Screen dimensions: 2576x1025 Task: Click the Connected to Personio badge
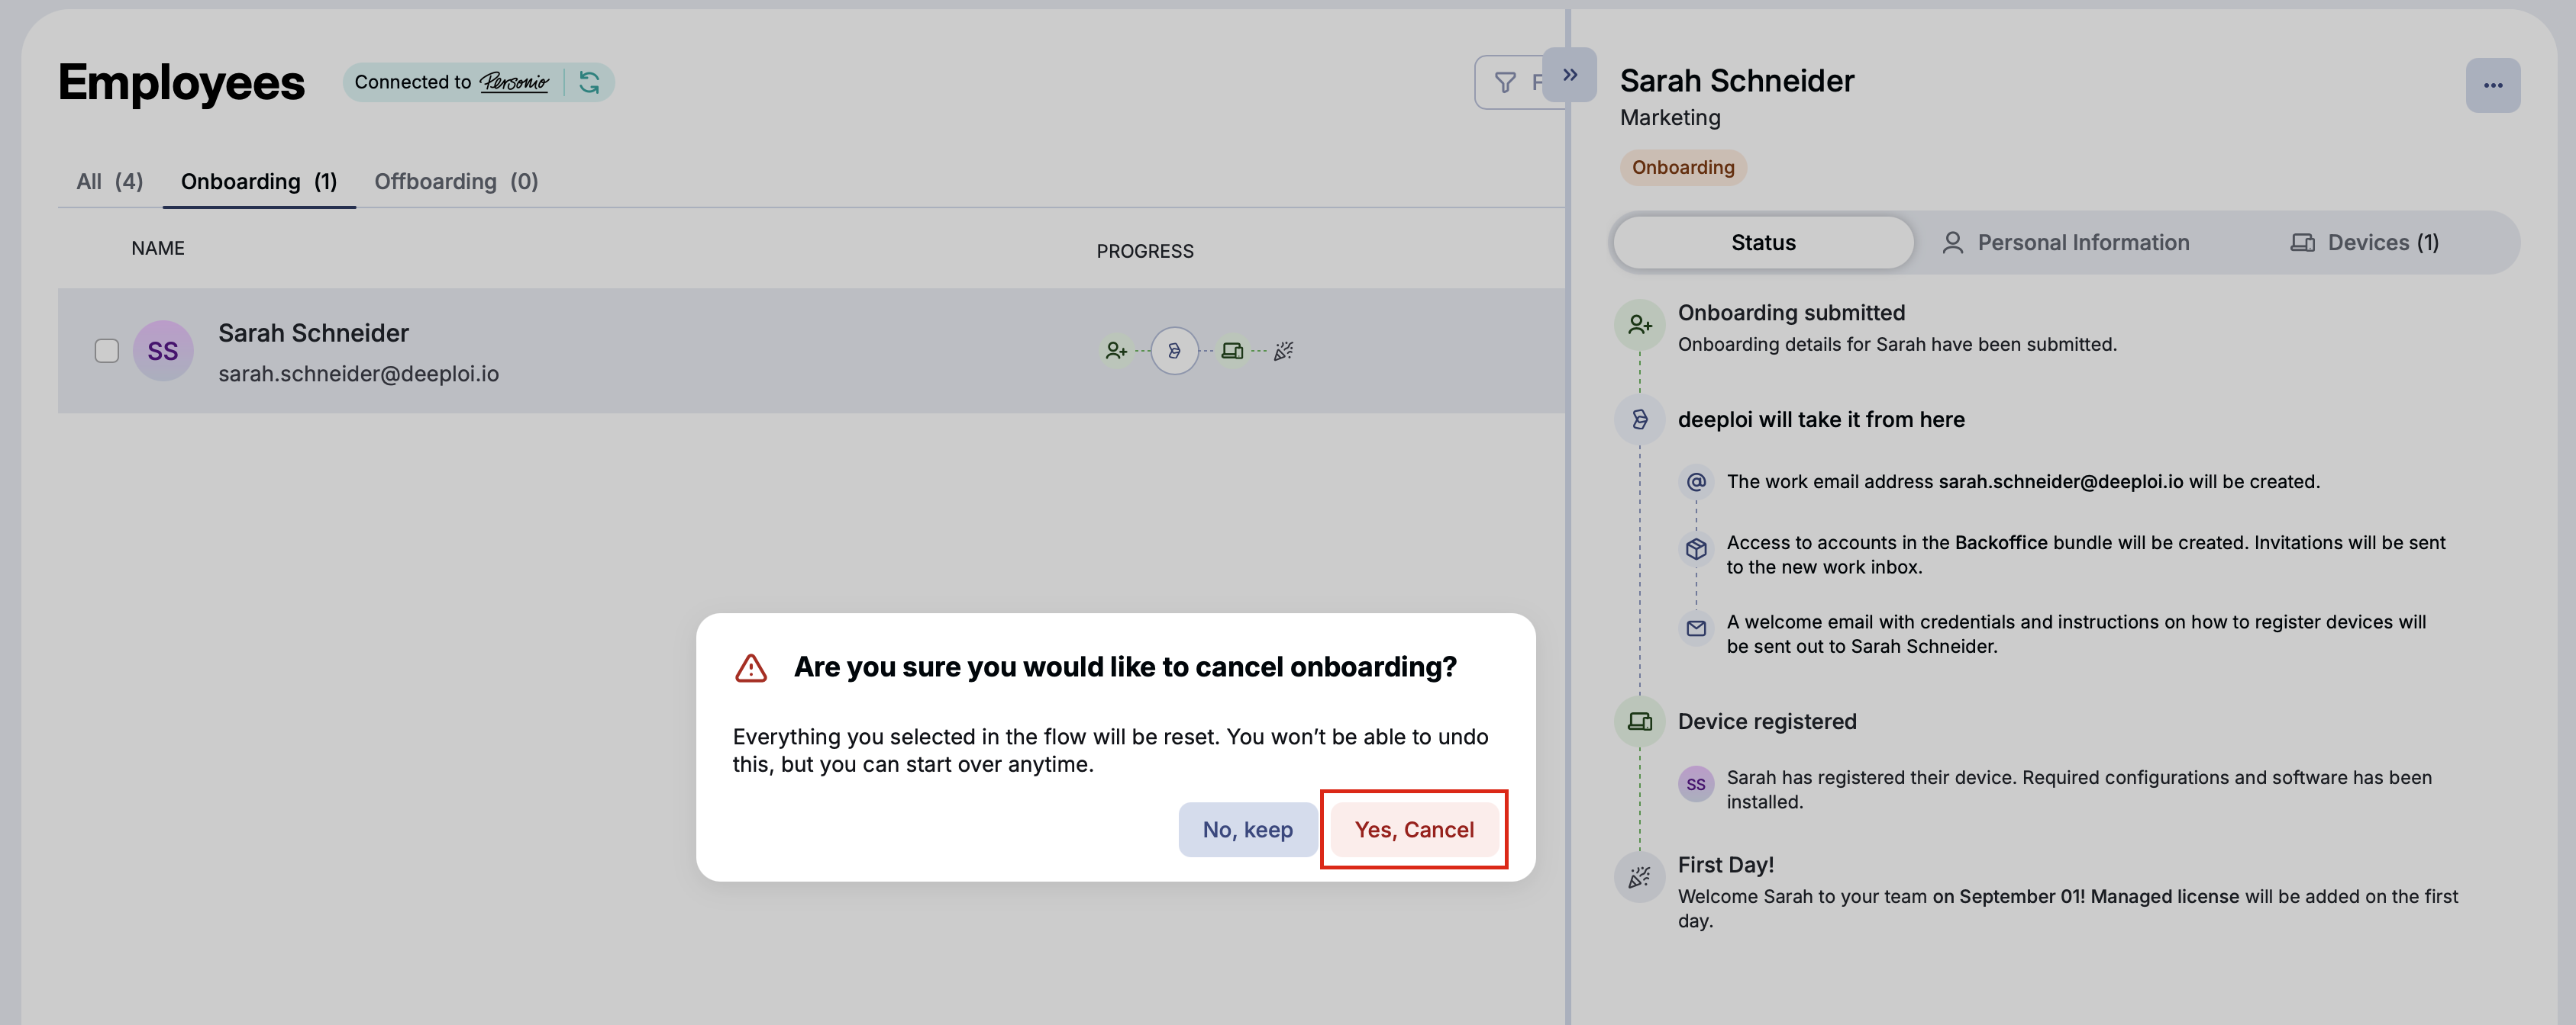(478, 82)
